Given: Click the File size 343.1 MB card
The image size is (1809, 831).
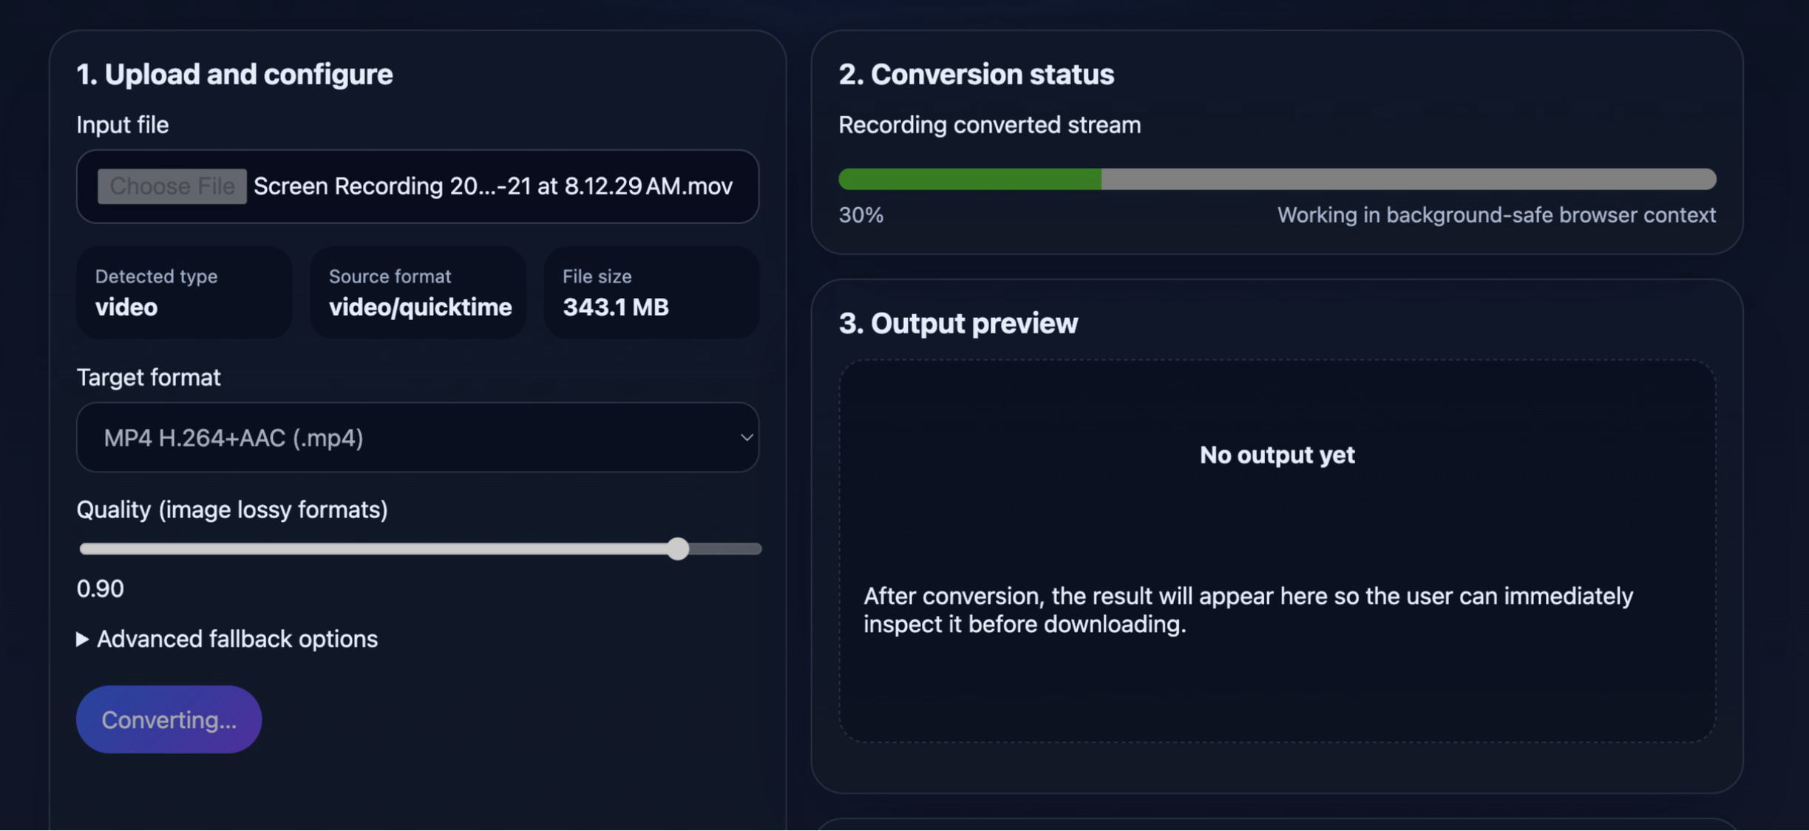Looking at the screenshot, I should click(651, 293).
